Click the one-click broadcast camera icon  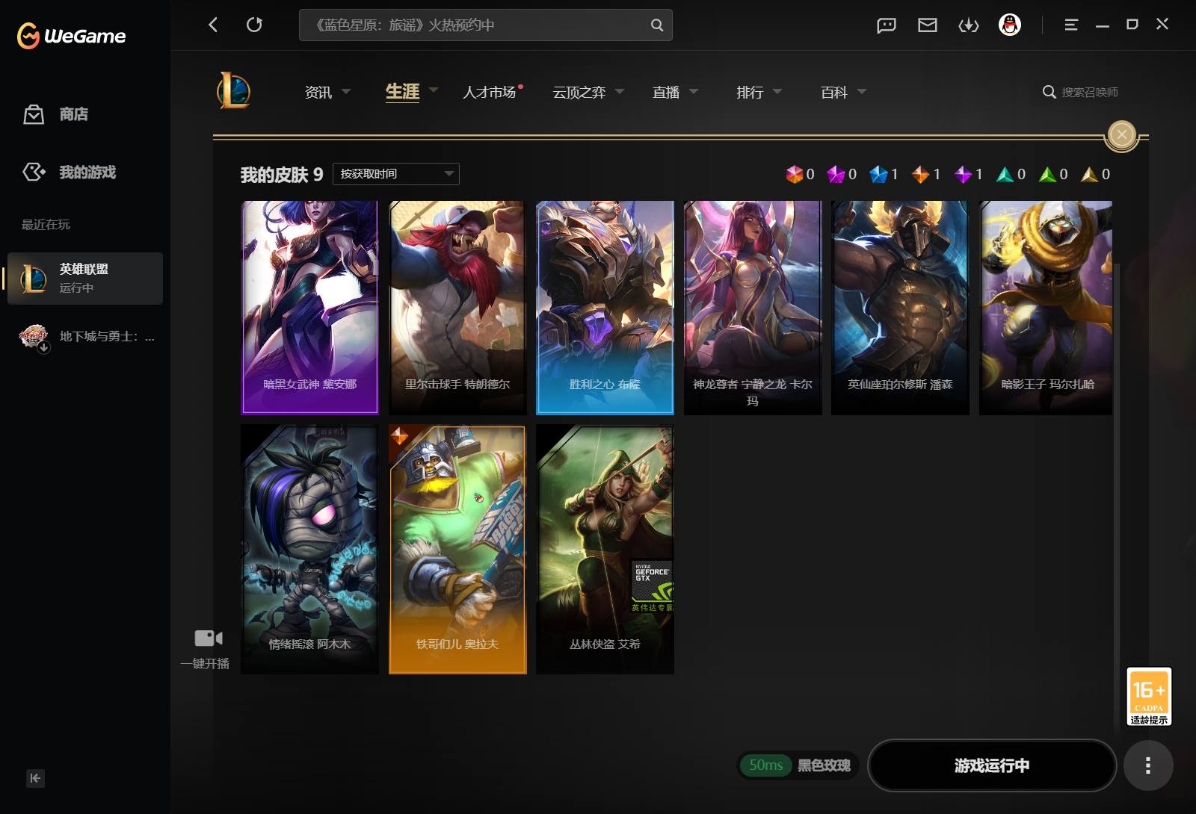(209, 638)
